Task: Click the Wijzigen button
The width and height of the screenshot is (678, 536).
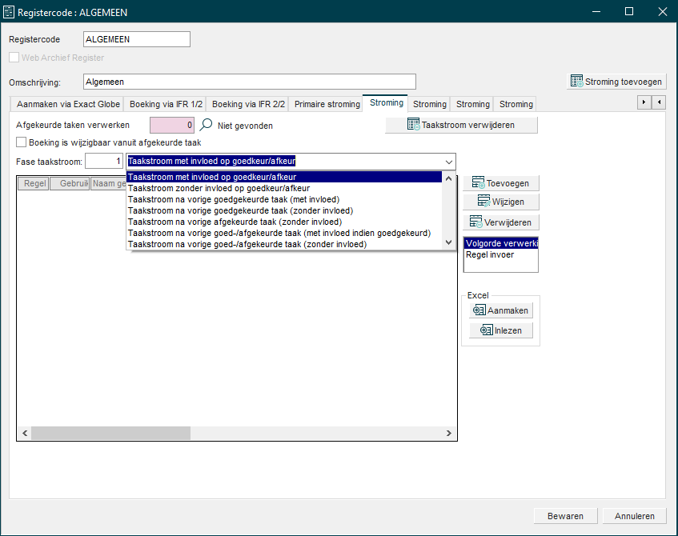Action: pyautogui.click(x=500, y=202)
